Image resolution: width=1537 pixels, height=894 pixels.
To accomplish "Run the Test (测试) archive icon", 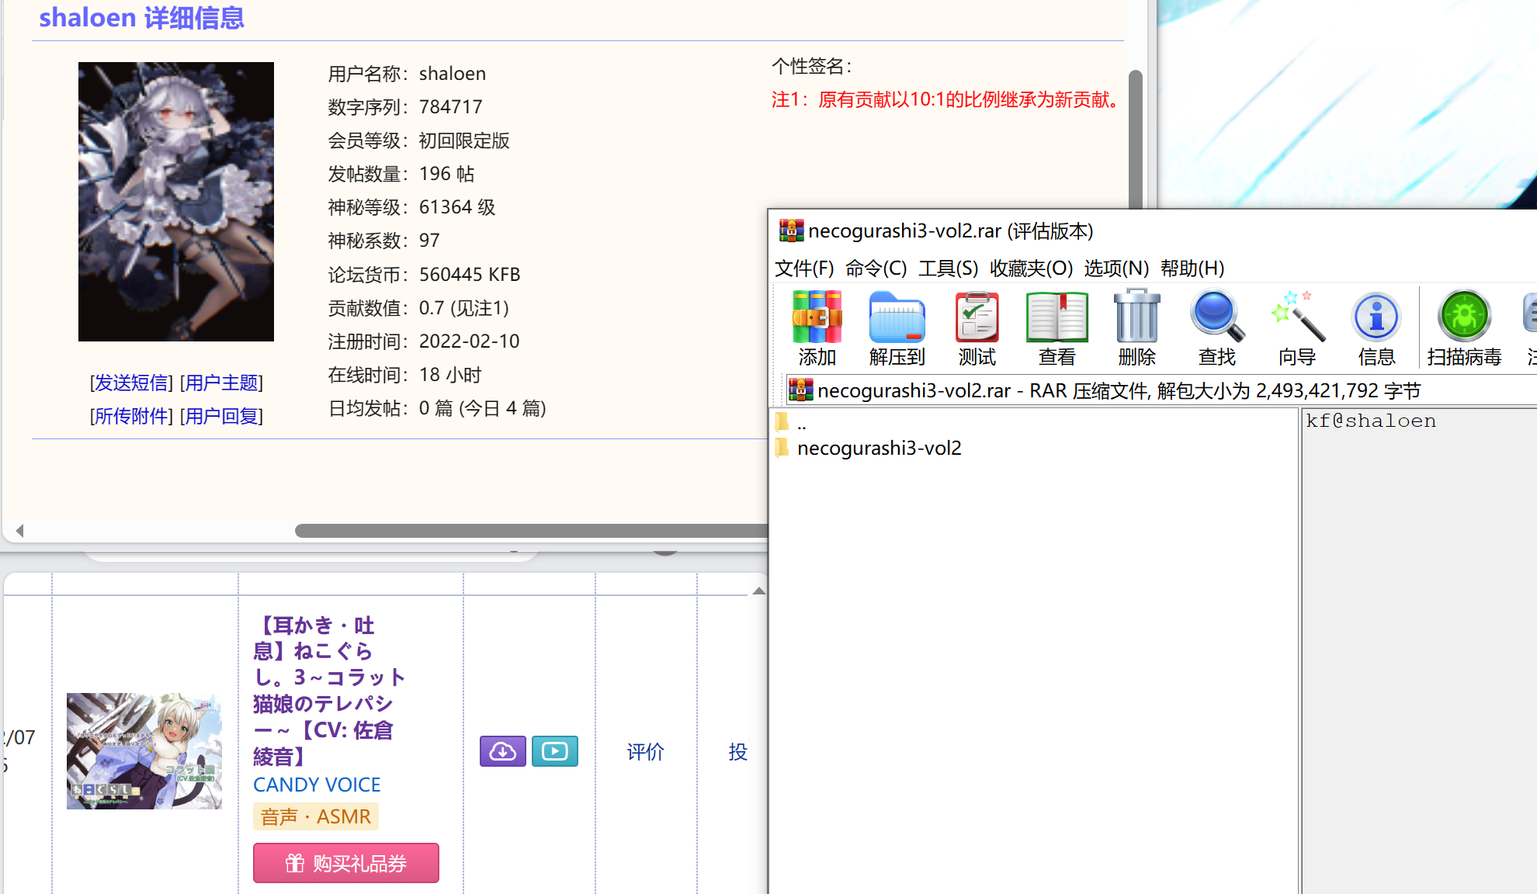I will [x=977, y=317].
